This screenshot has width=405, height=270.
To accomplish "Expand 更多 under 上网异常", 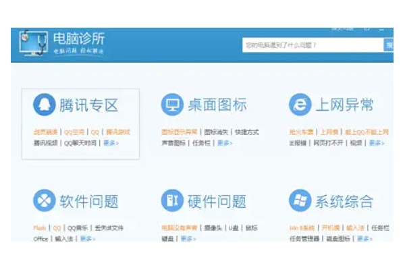I will pyautogui.click(x=377, y=143).
